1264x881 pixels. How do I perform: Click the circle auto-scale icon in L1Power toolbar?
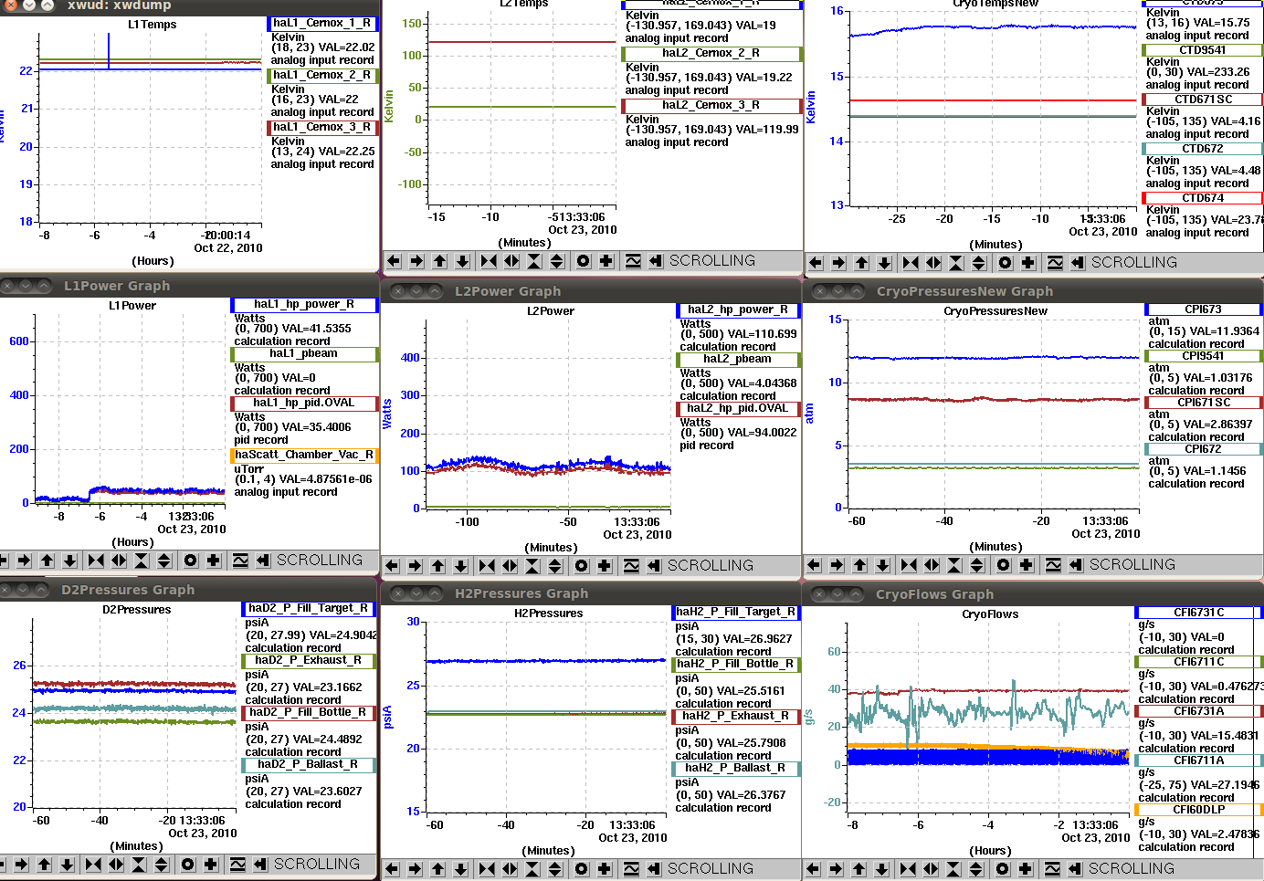[x=191, y=561]
